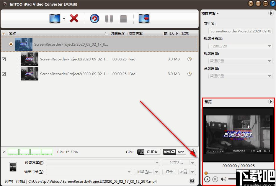Image resolution: width=276 pixels, height=186 pixels.
Task: Toggle AMD APP GPU acceleration
Action: coord(174,152)
